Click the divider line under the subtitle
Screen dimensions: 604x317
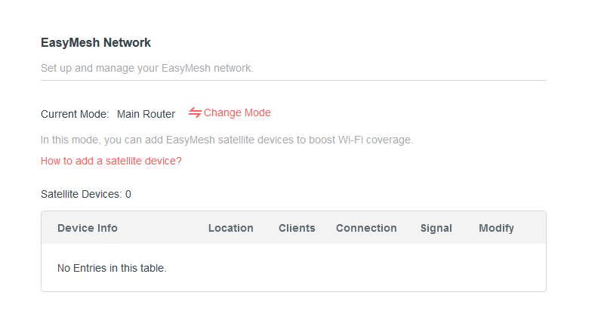pyautogui.click(x=293, y=80)
